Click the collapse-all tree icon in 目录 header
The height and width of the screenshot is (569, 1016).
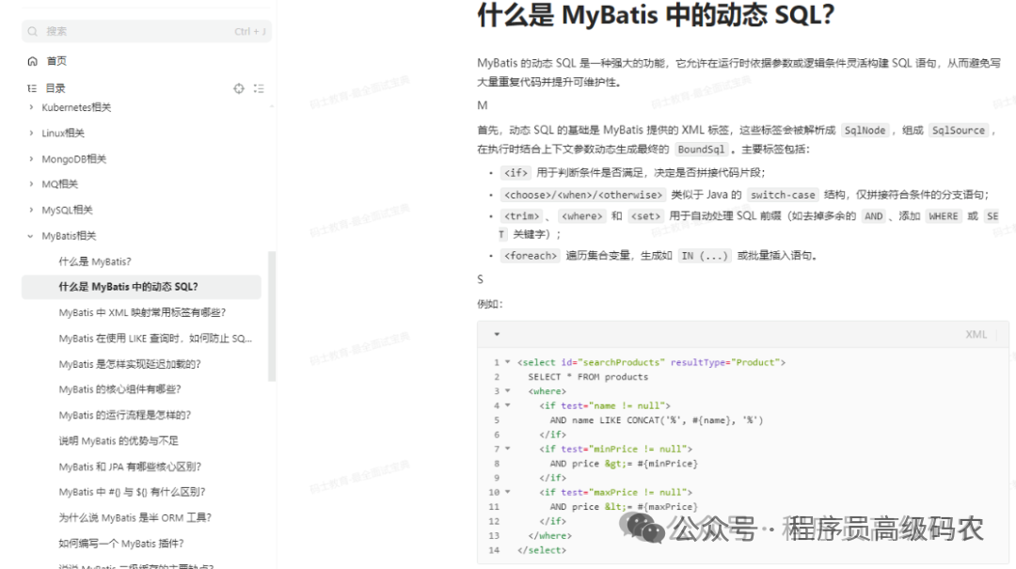coord(260,88)
